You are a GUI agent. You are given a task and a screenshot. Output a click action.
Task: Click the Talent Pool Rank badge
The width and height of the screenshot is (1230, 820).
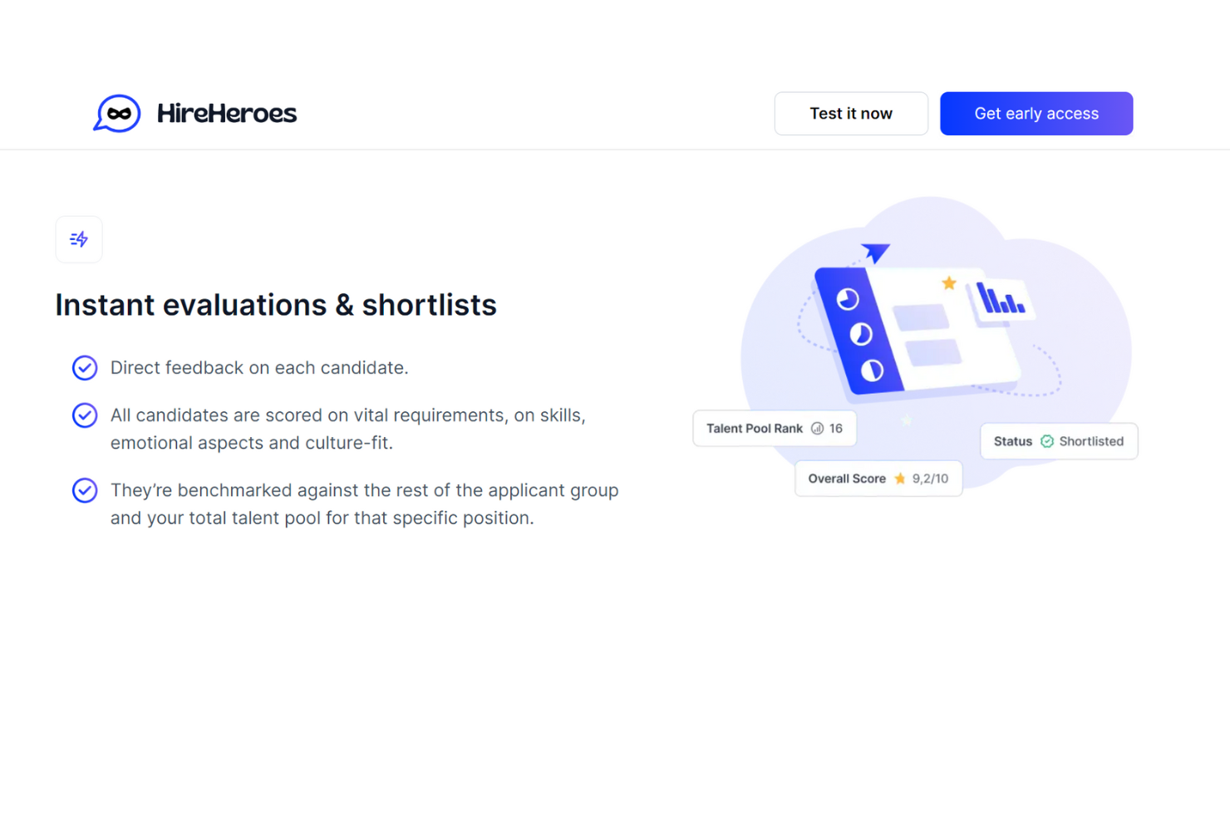tap(774, 429)
